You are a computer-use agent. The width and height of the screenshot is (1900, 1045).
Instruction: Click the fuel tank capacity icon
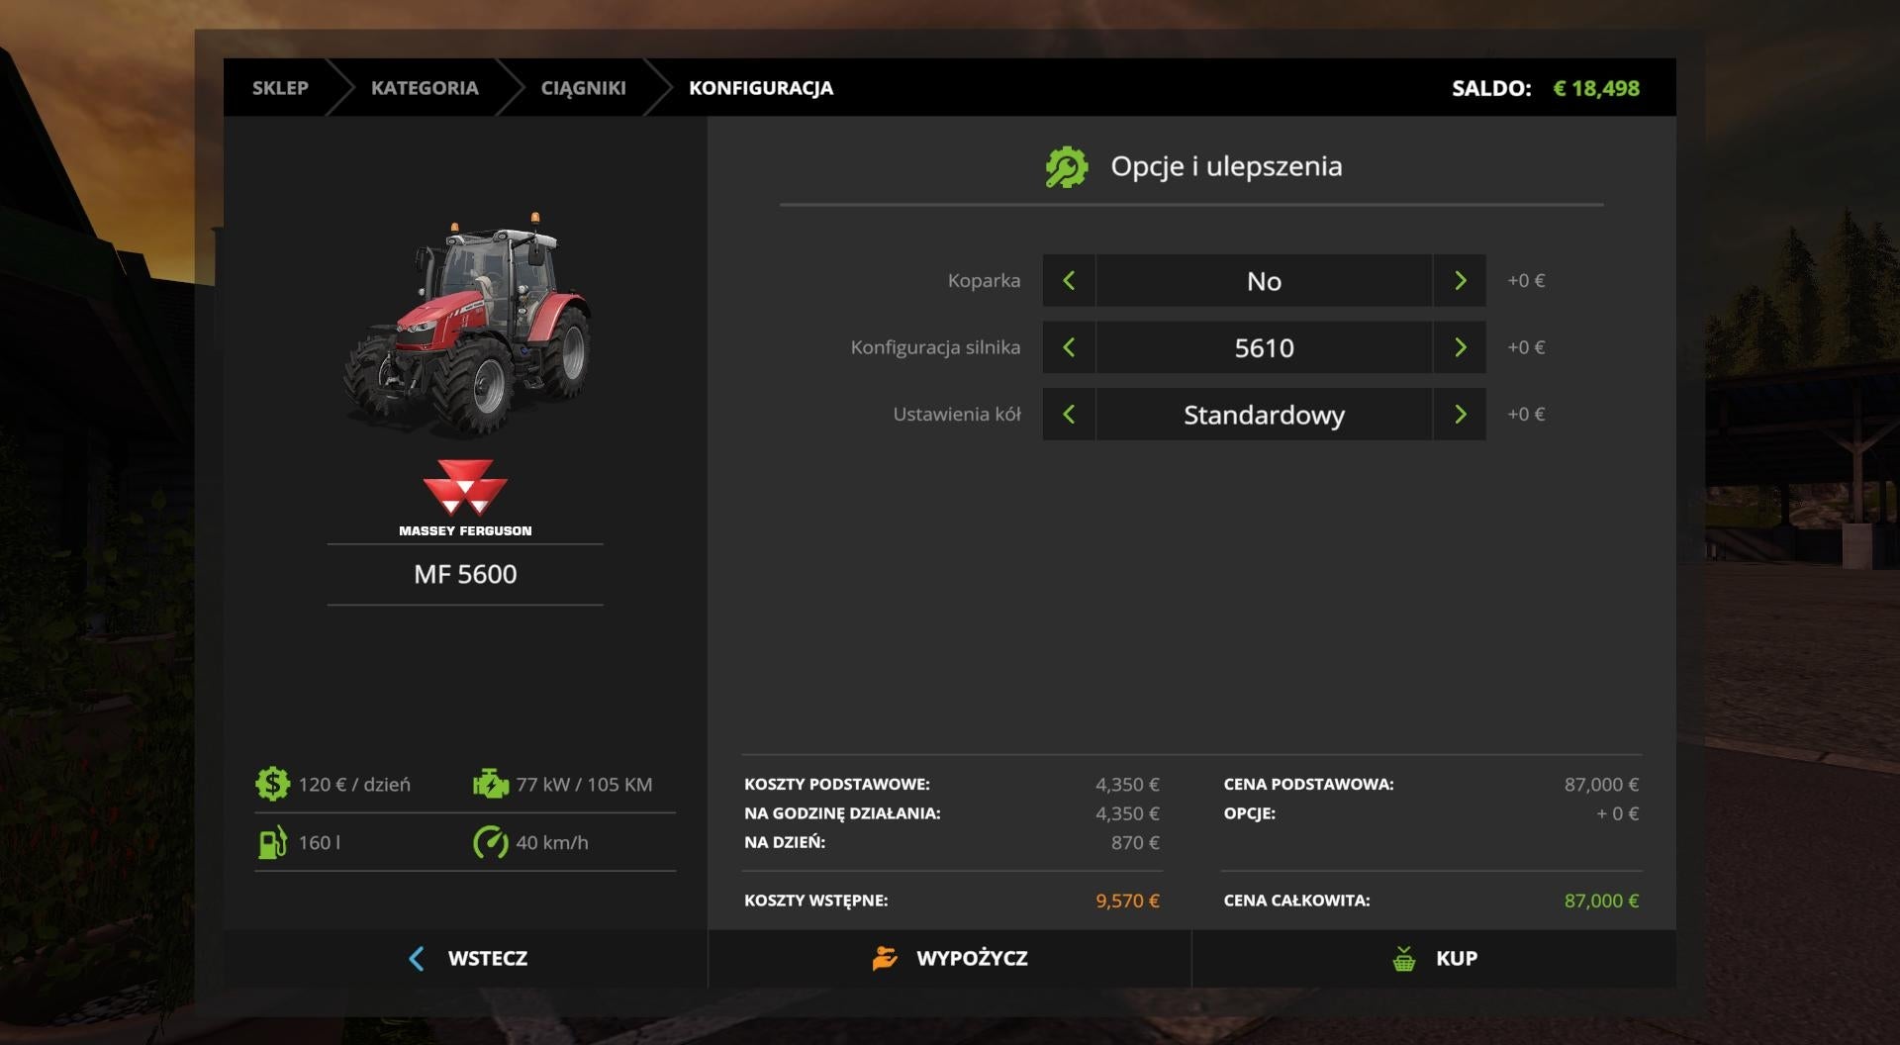(x=272, y=842)
